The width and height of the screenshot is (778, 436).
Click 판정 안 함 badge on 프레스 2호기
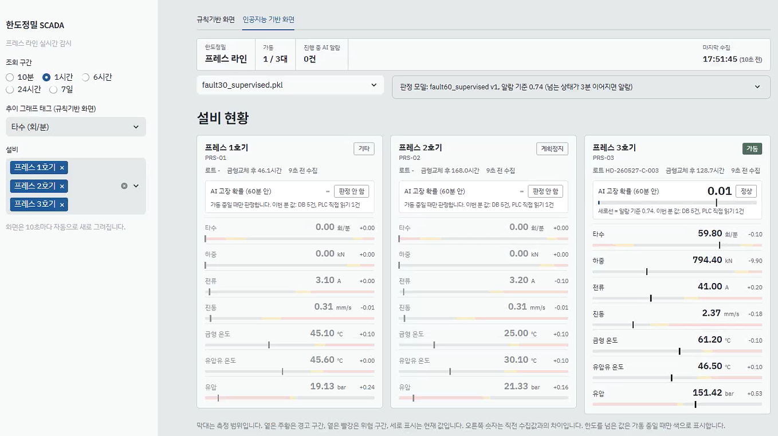(x=545, y=191)
